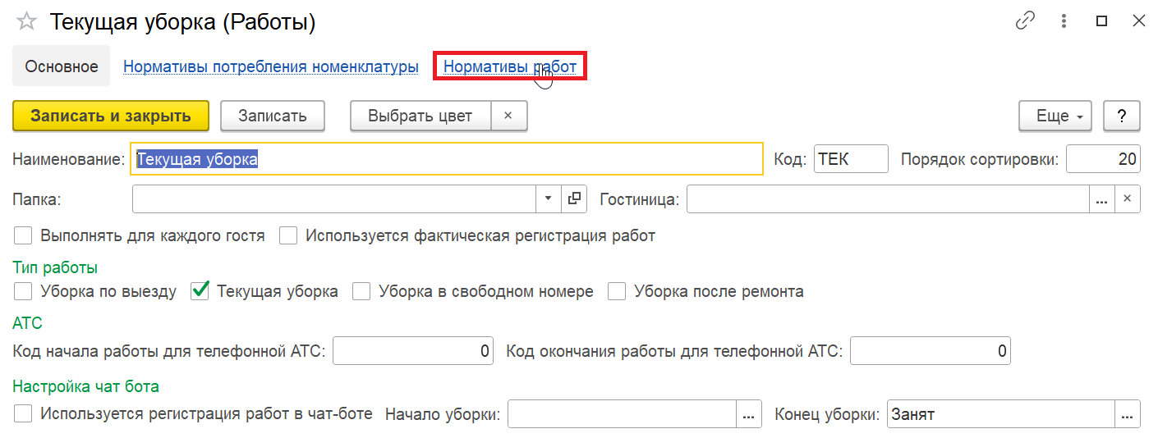
Task: Open the selected Папка item via open icon
Action: pos(574,198)
